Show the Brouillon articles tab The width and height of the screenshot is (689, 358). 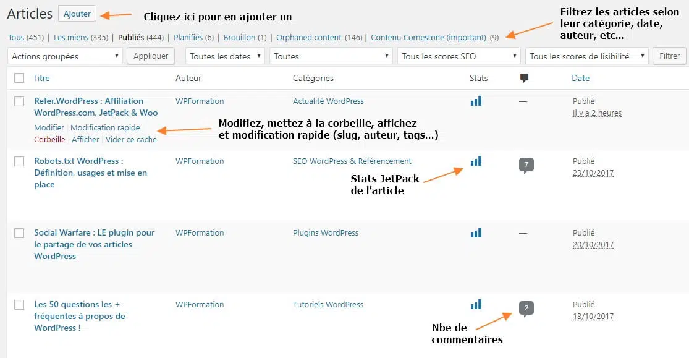[239, 38]
